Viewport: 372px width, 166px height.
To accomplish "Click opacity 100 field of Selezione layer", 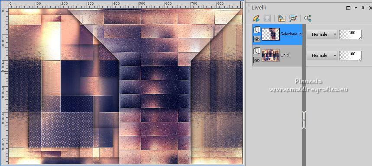I will click(350, 34).
